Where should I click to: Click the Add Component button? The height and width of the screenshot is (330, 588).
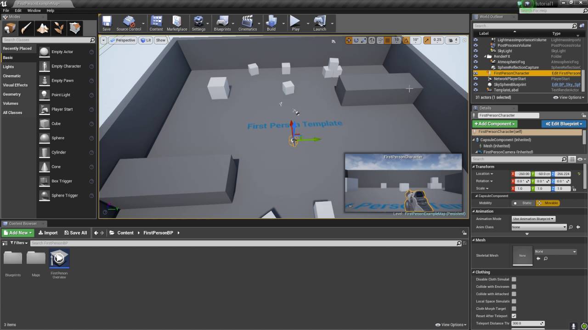[x=494, y=124]
